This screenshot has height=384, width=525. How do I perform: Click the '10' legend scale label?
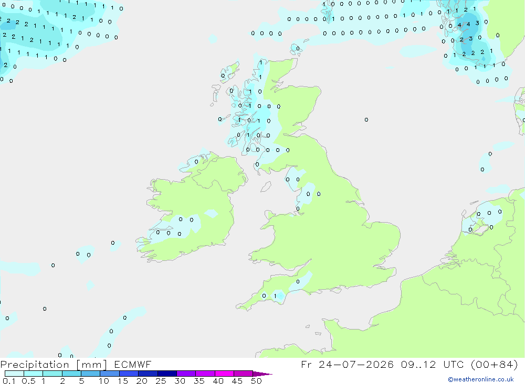pos(104,381)
